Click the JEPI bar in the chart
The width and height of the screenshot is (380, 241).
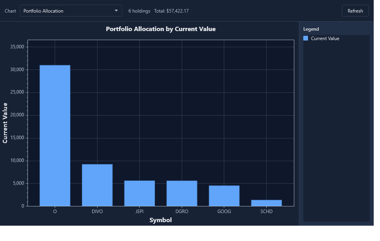coord(140,193)
